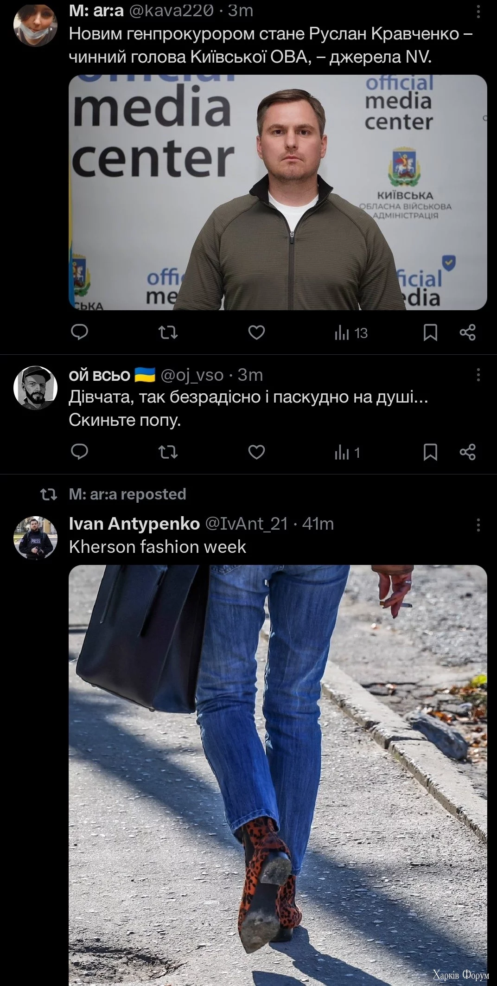Bookmark the kava220 tweet
Image resolution: width=497 pixels, height=986 pixels.
tap(430, 333)
